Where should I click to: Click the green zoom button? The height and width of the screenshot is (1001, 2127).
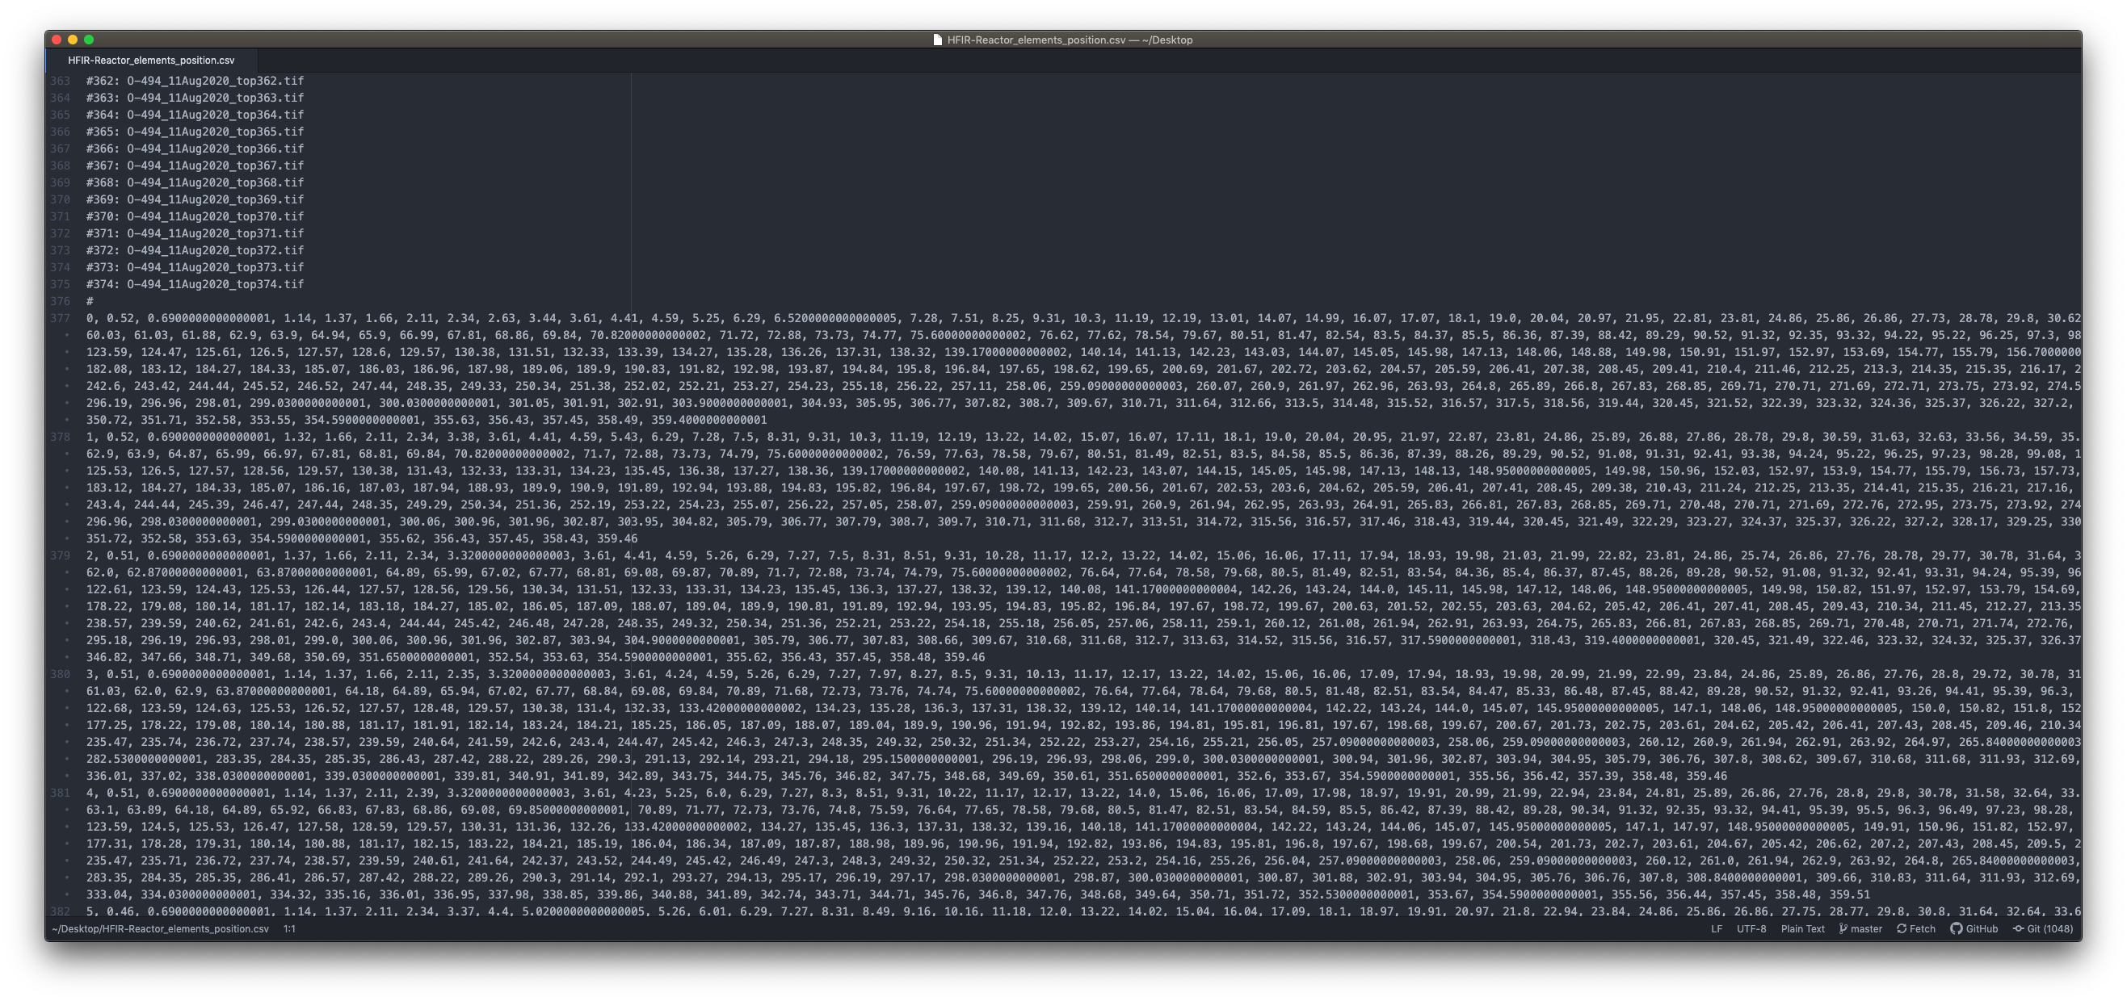click(x=90, y=38)
